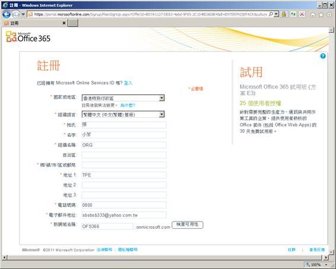Image resolution: width=336 pixels, height=269 pixels.
Task: Click the horizontal scrollbar right arrow
Action: coord(326,257)
